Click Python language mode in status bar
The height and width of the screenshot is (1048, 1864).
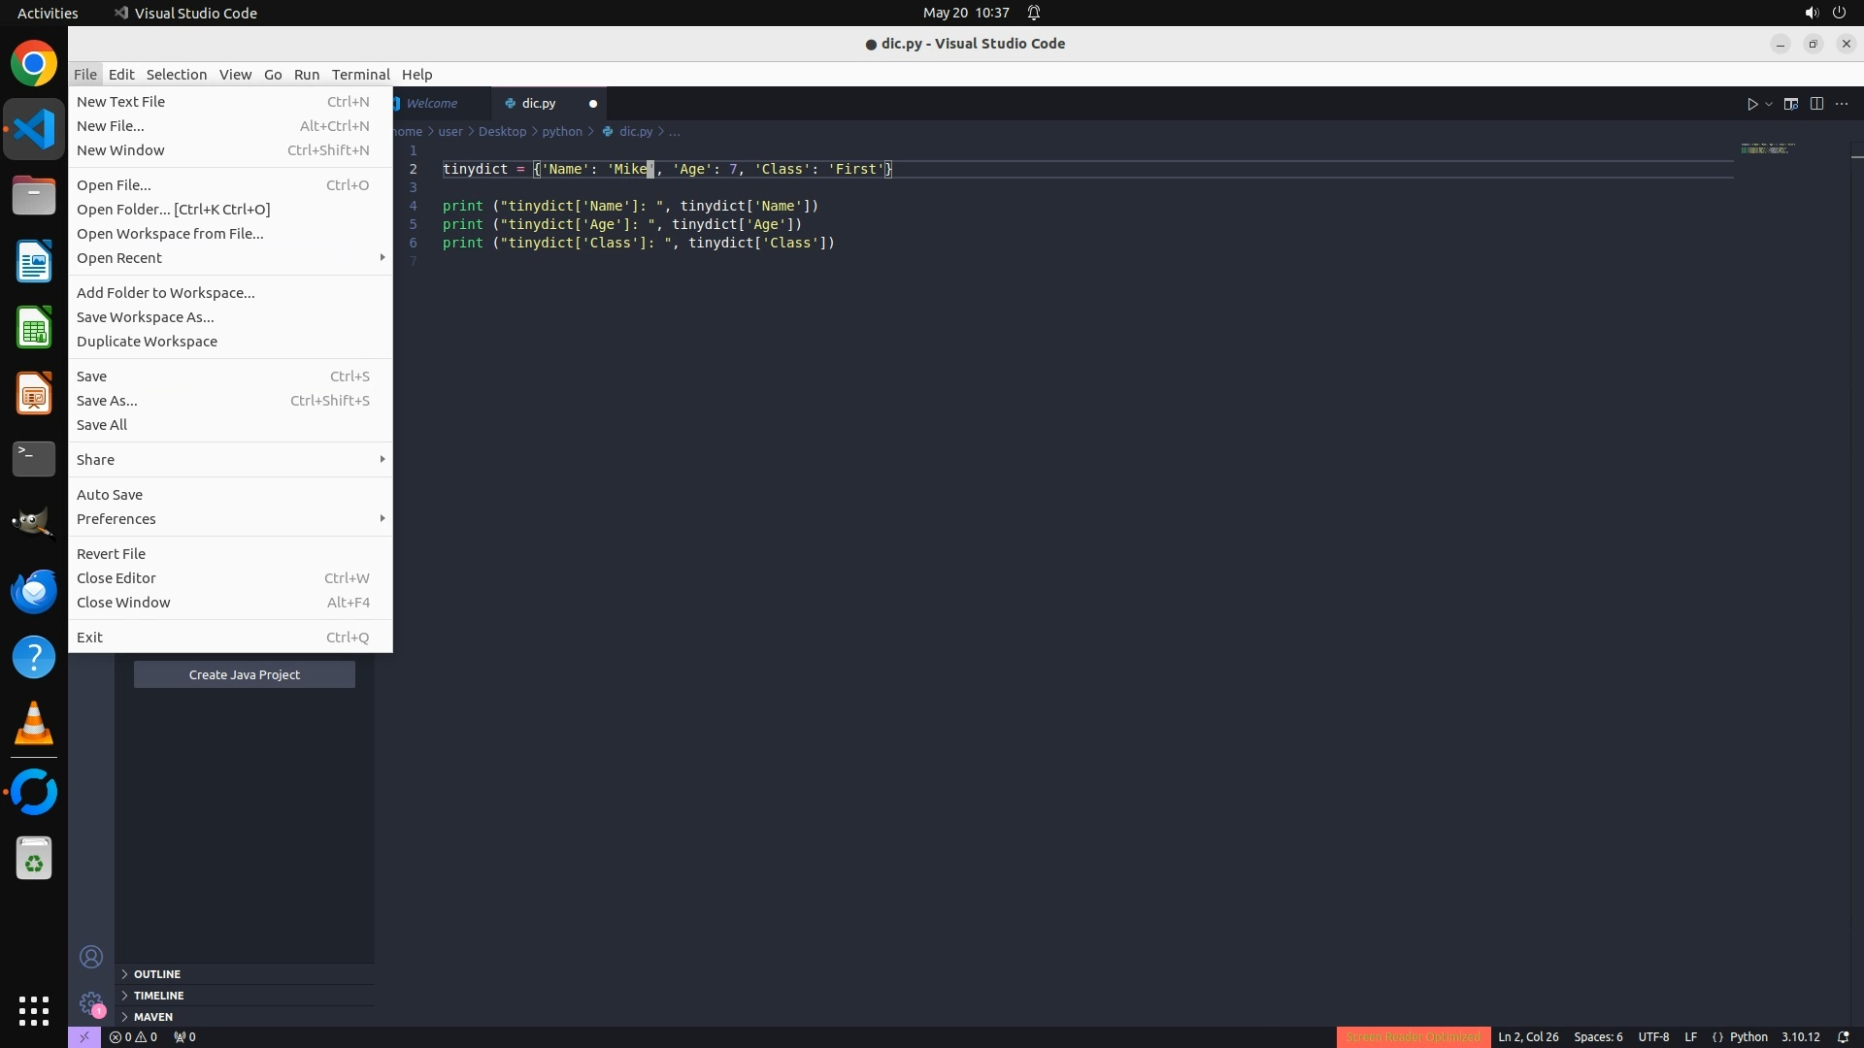[1748, 1036]
